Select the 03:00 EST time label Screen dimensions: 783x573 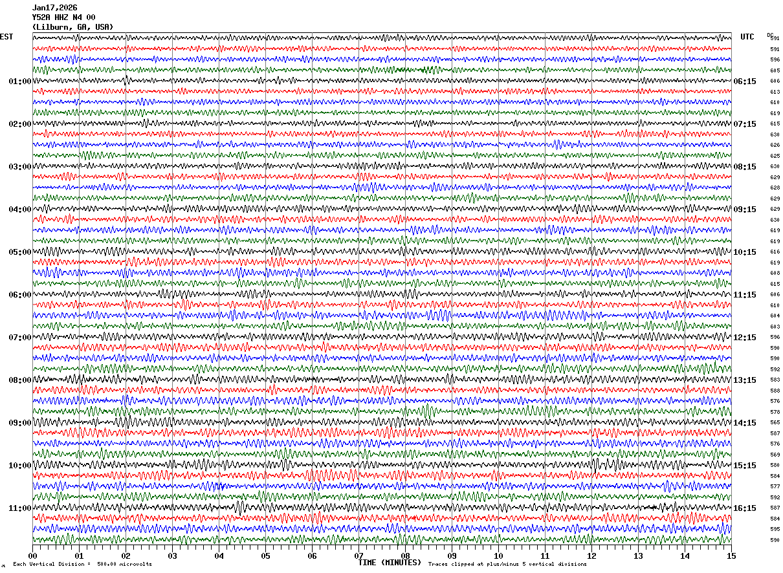click(x=20, y=167)
